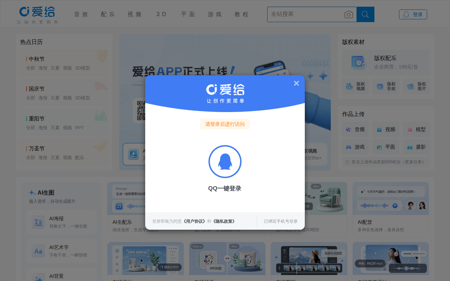Open the 用户协议 link
The image size is (450, 281).
tap(194, 221)
